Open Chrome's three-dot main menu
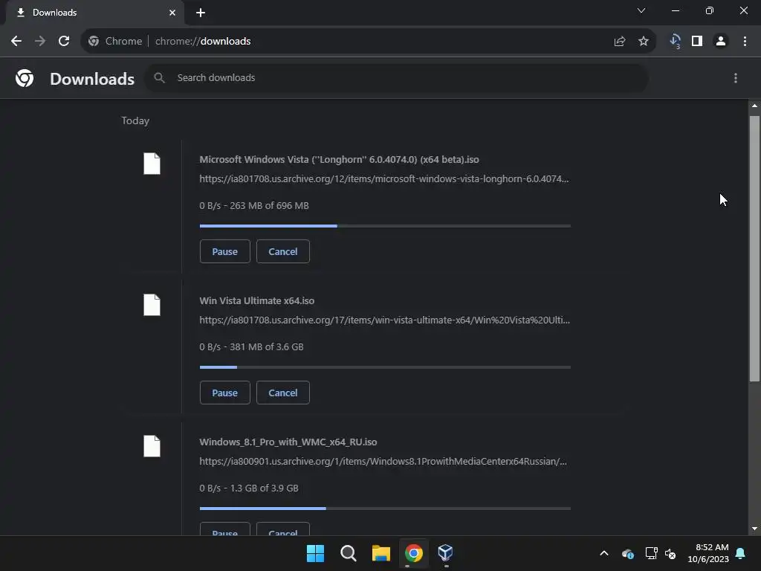Viewport: 761px width, 571px height. pos(745,42)
